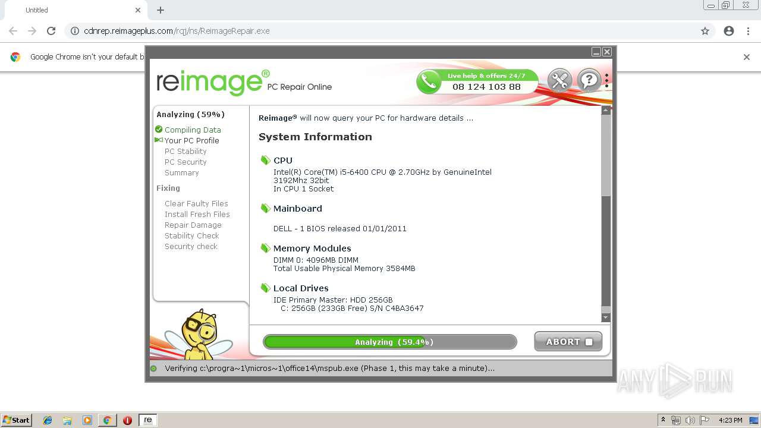Viewport: 761px width, 428px height.
Task: Click the address bar URL
Action: tap(177, 31)
